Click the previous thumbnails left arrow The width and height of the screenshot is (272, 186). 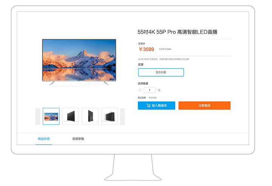click(38, 117)
